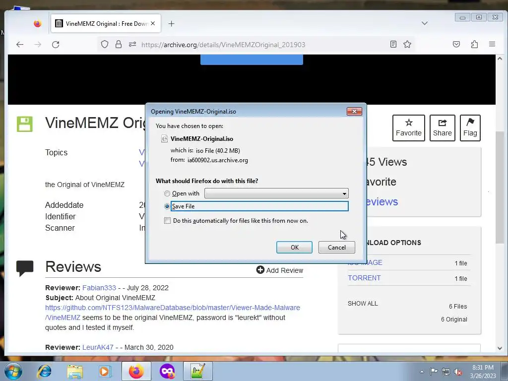Click the page scrollbar up arrow
Image resolution: width=508 pixels, height=381 pixels.
point(500,59)
